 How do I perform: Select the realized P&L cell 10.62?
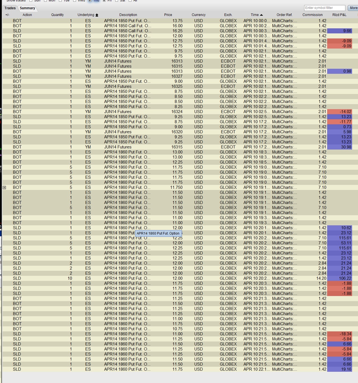(339, 228)
